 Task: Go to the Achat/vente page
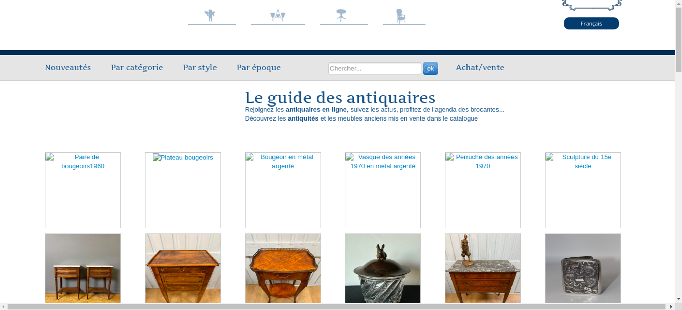pyautogui.click(x=480, y=68)
